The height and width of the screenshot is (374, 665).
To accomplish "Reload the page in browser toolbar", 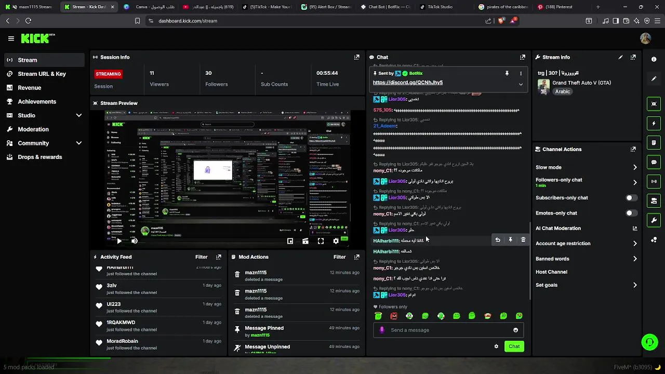I will tap(28, 21).
